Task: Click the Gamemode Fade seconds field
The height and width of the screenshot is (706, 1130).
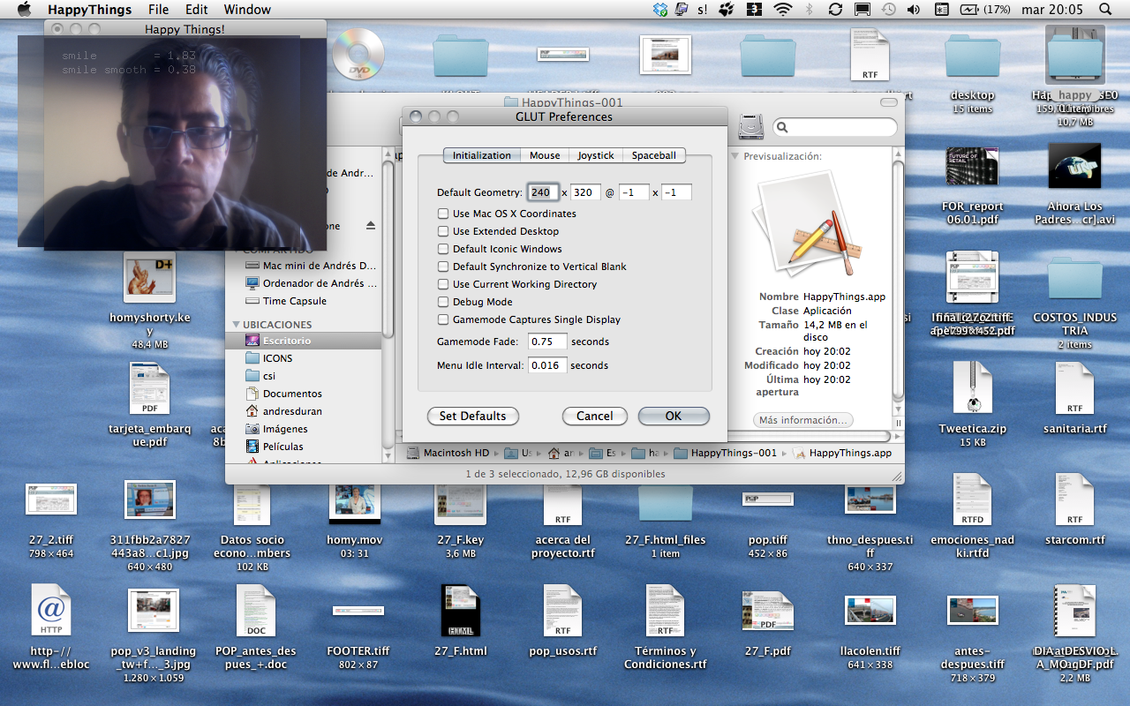Action: (x=546, y=342)
